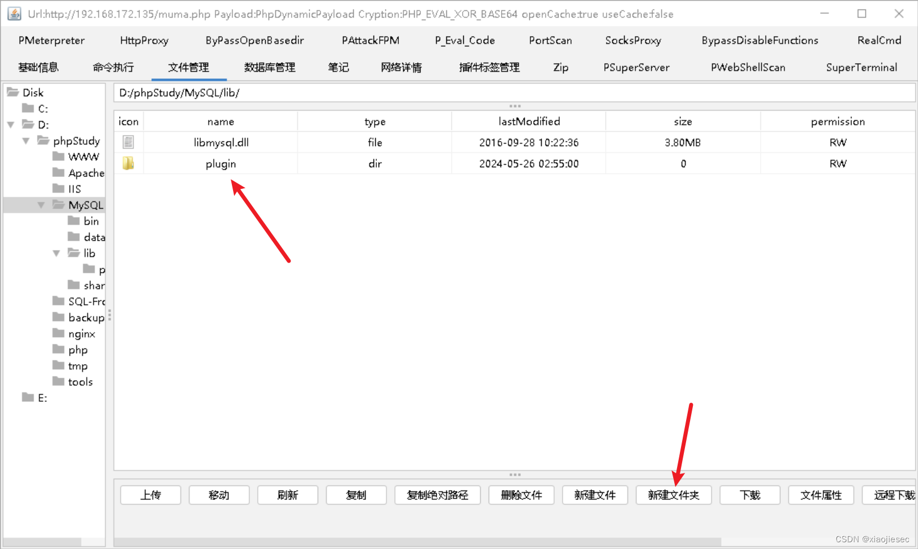Open the PortScan tab

tap(550, 40)
